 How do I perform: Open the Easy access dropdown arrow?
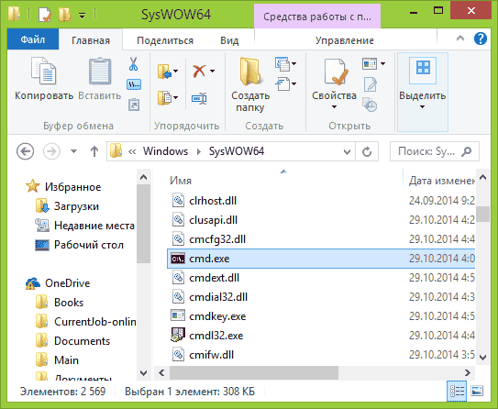tap(294, 84)
